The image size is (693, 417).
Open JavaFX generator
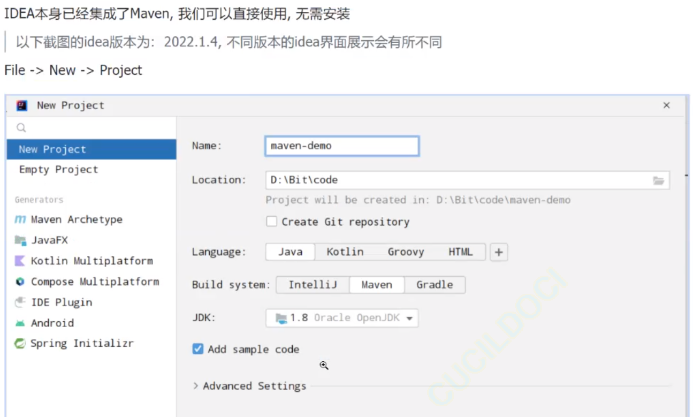tap(49, 240)
